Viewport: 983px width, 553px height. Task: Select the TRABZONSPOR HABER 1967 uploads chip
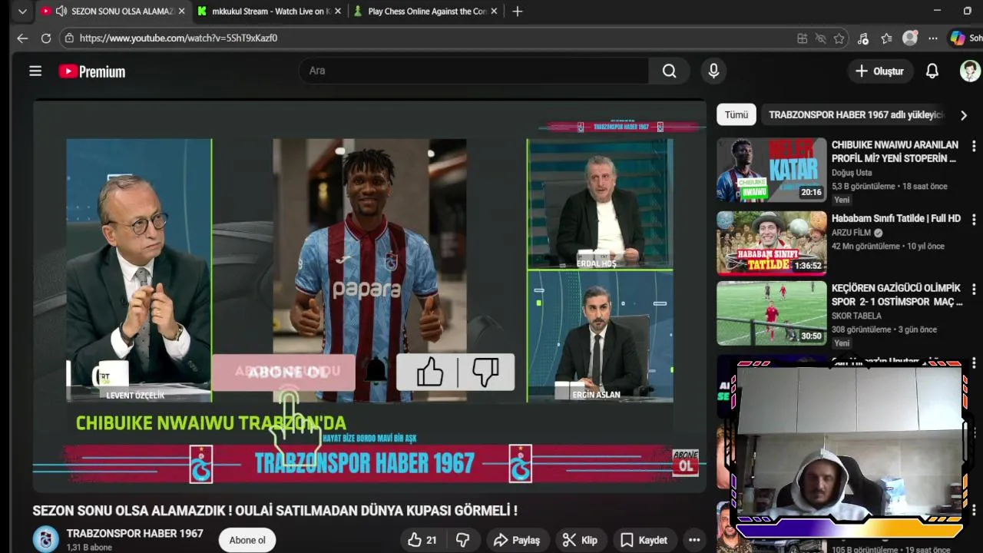856,115
